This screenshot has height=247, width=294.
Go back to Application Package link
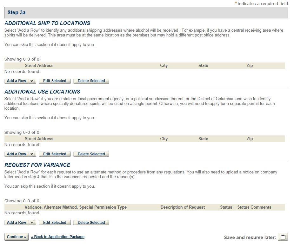(x=58, y=237)
